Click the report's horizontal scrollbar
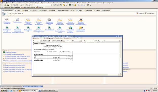 coord(76,75)
